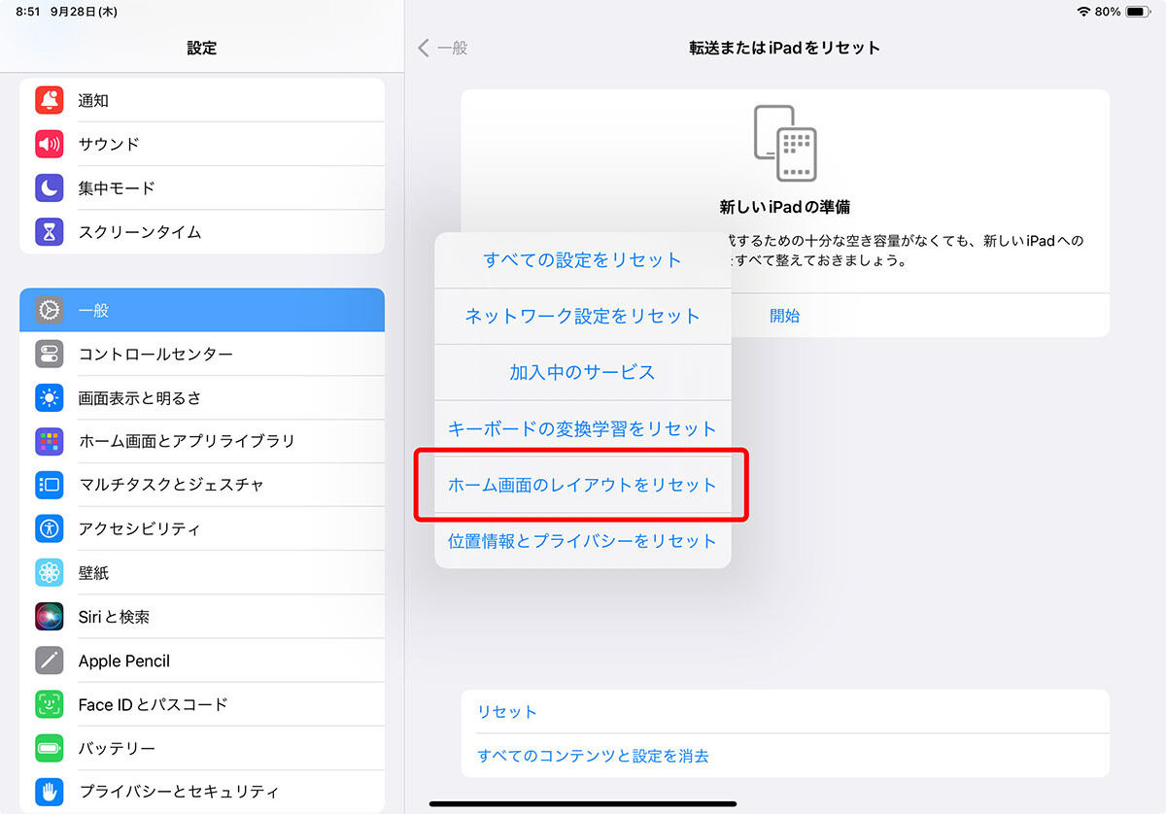Tap the battery status icon in status bar
This screenshot has height=814, width=1166.
pos(1138,12)
